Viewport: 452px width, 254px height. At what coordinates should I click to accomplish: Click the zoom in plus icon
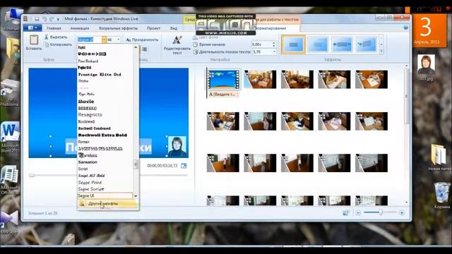tap(402, 213)
